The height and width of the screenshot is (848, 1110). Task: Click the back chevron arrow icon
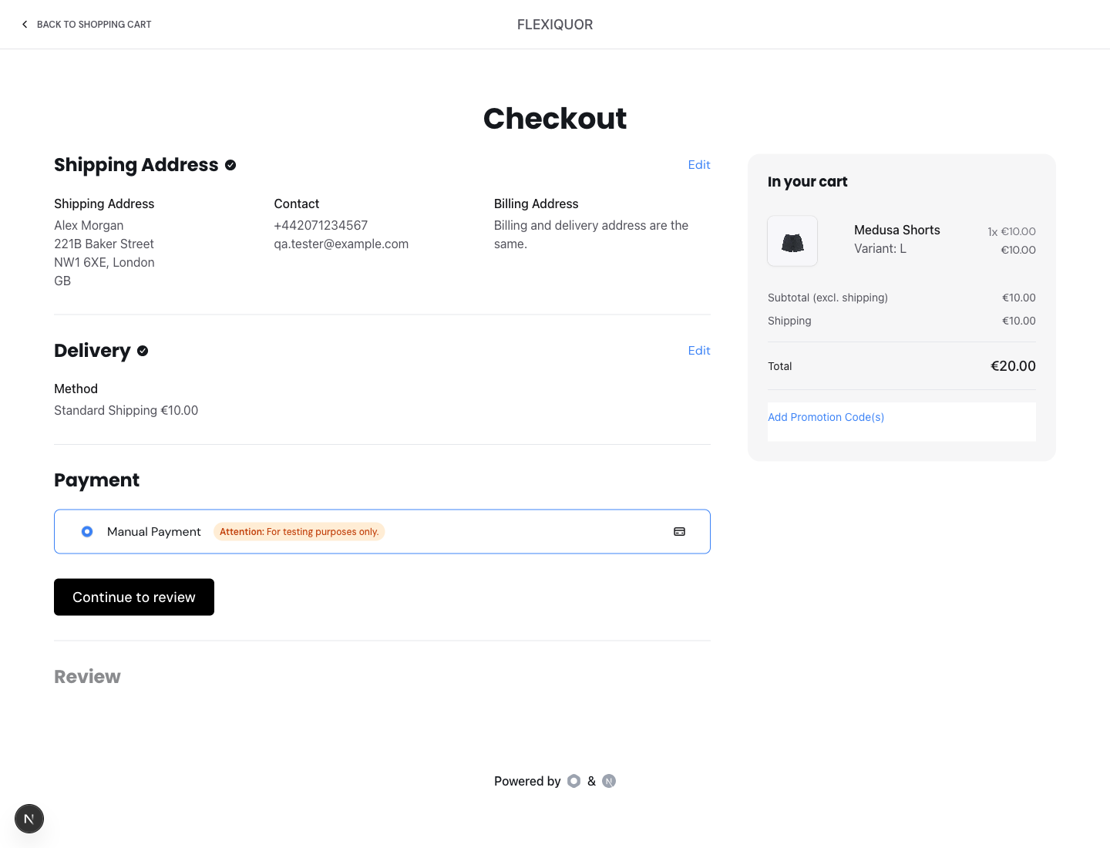pos(25,25)
